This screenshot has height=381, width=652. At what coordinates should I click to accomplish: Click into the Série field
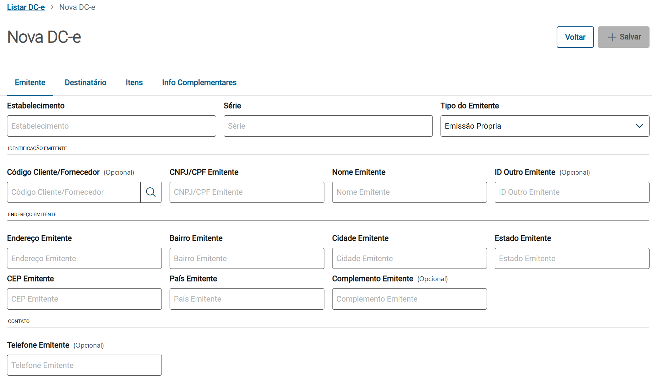coord(328,126)
